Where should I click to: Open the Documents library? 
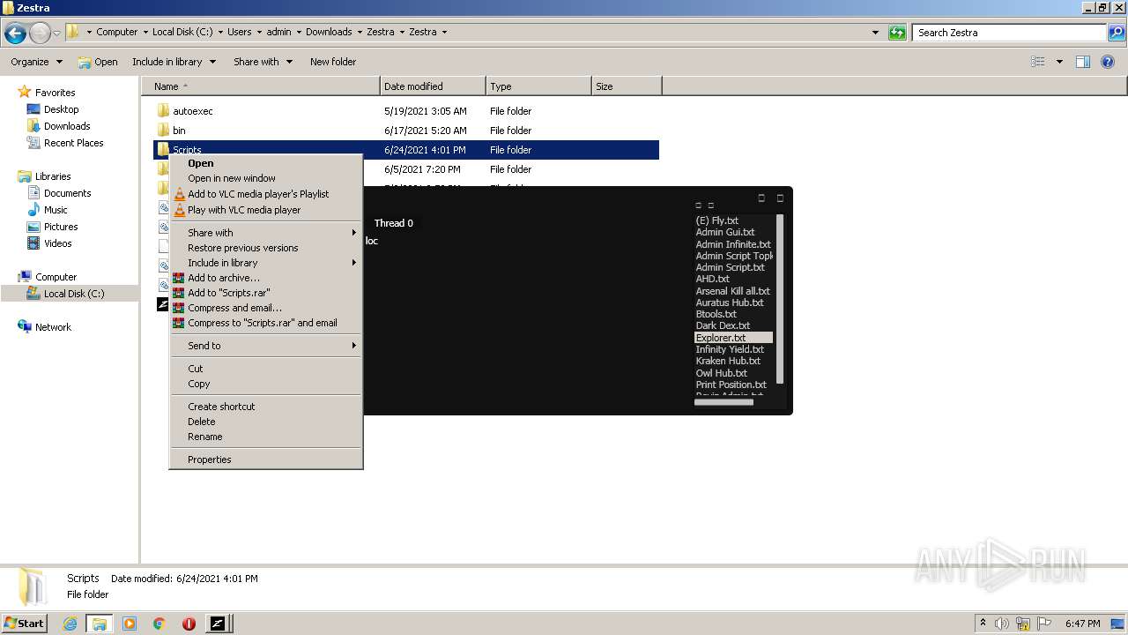pos(67,193)
